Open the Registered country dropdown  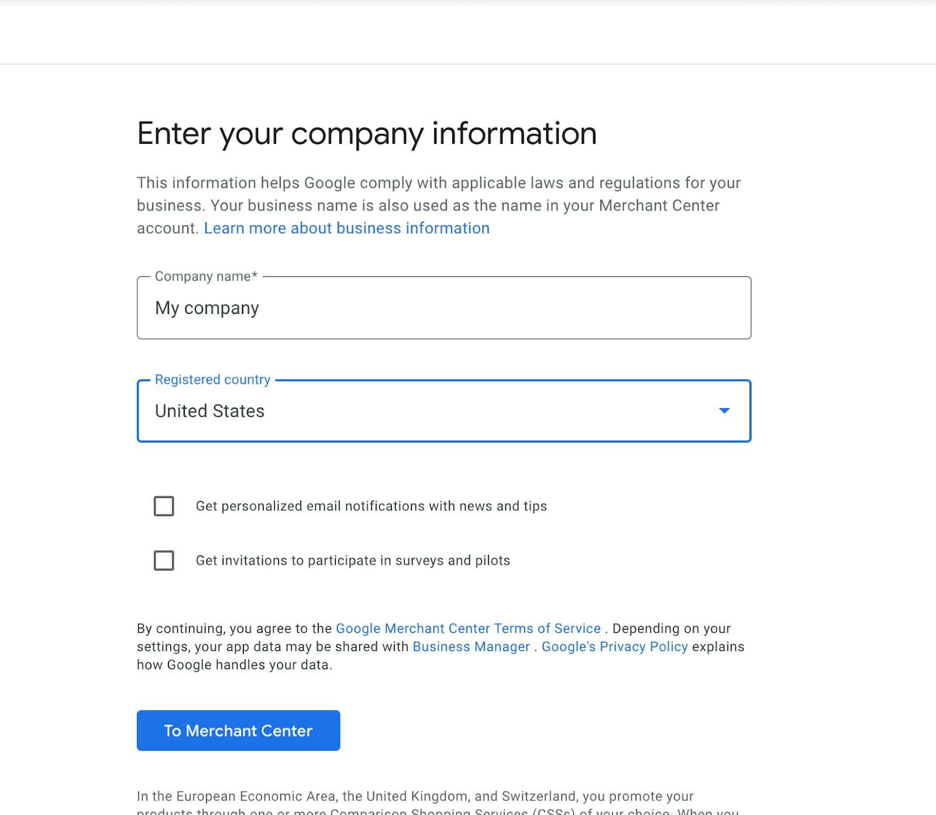(x=443, y=411)
